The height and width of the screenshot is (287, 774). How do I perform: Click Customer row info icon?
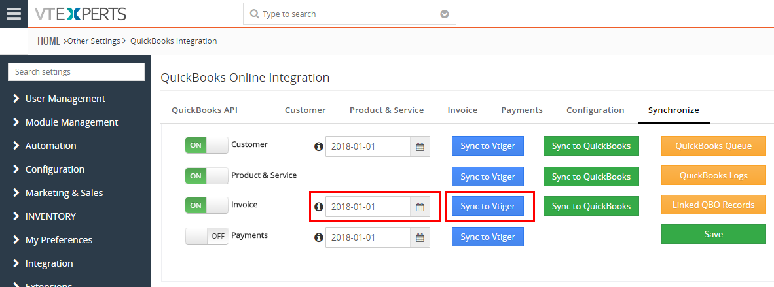[x=318, y=146]
